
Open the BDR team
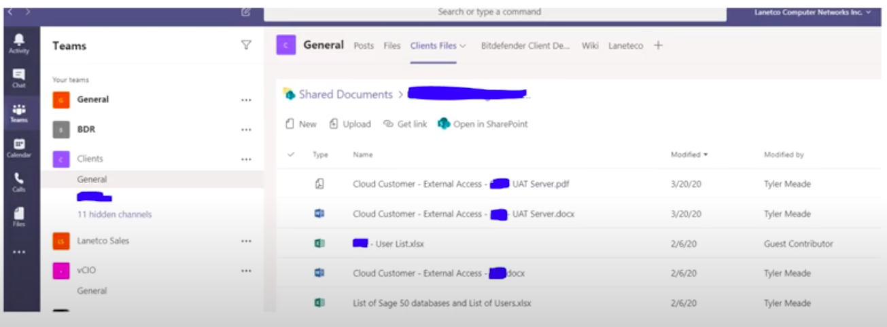[86, 130]
